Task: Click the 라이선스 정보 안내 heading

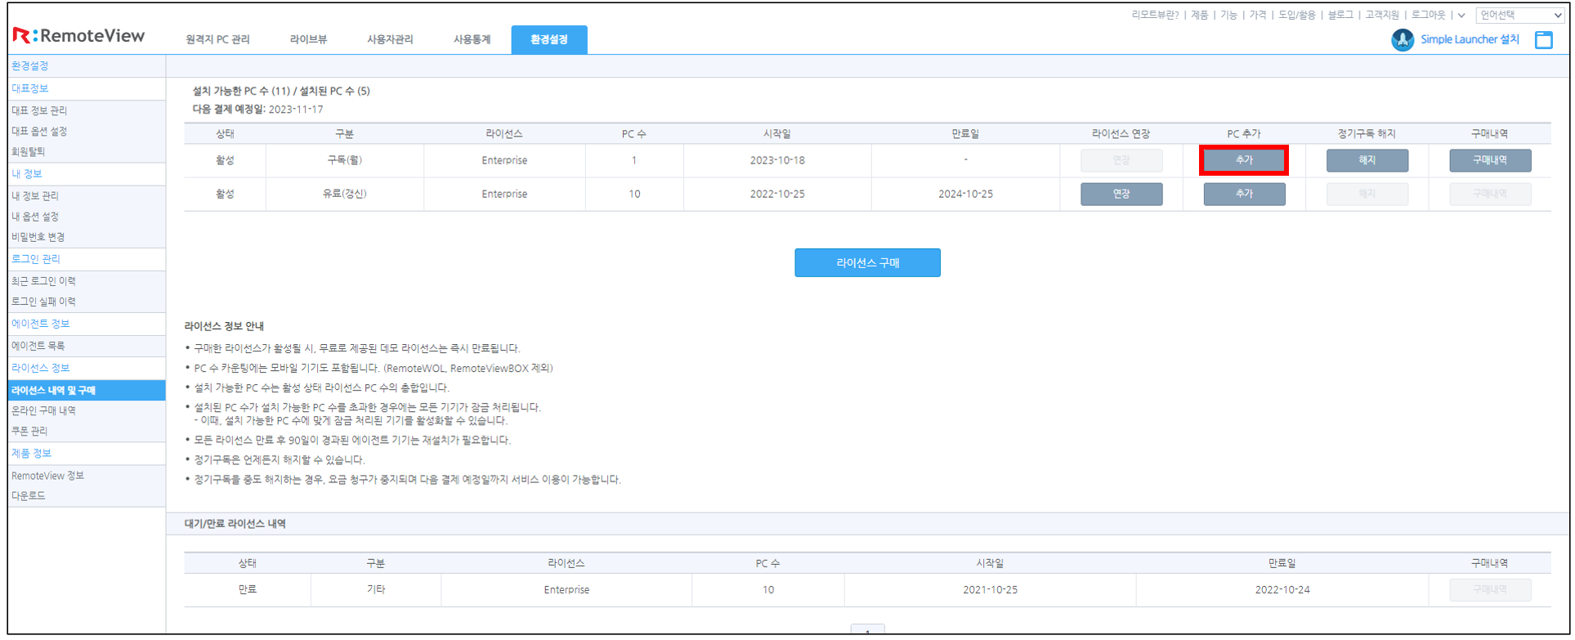Action: click(224, 326)
